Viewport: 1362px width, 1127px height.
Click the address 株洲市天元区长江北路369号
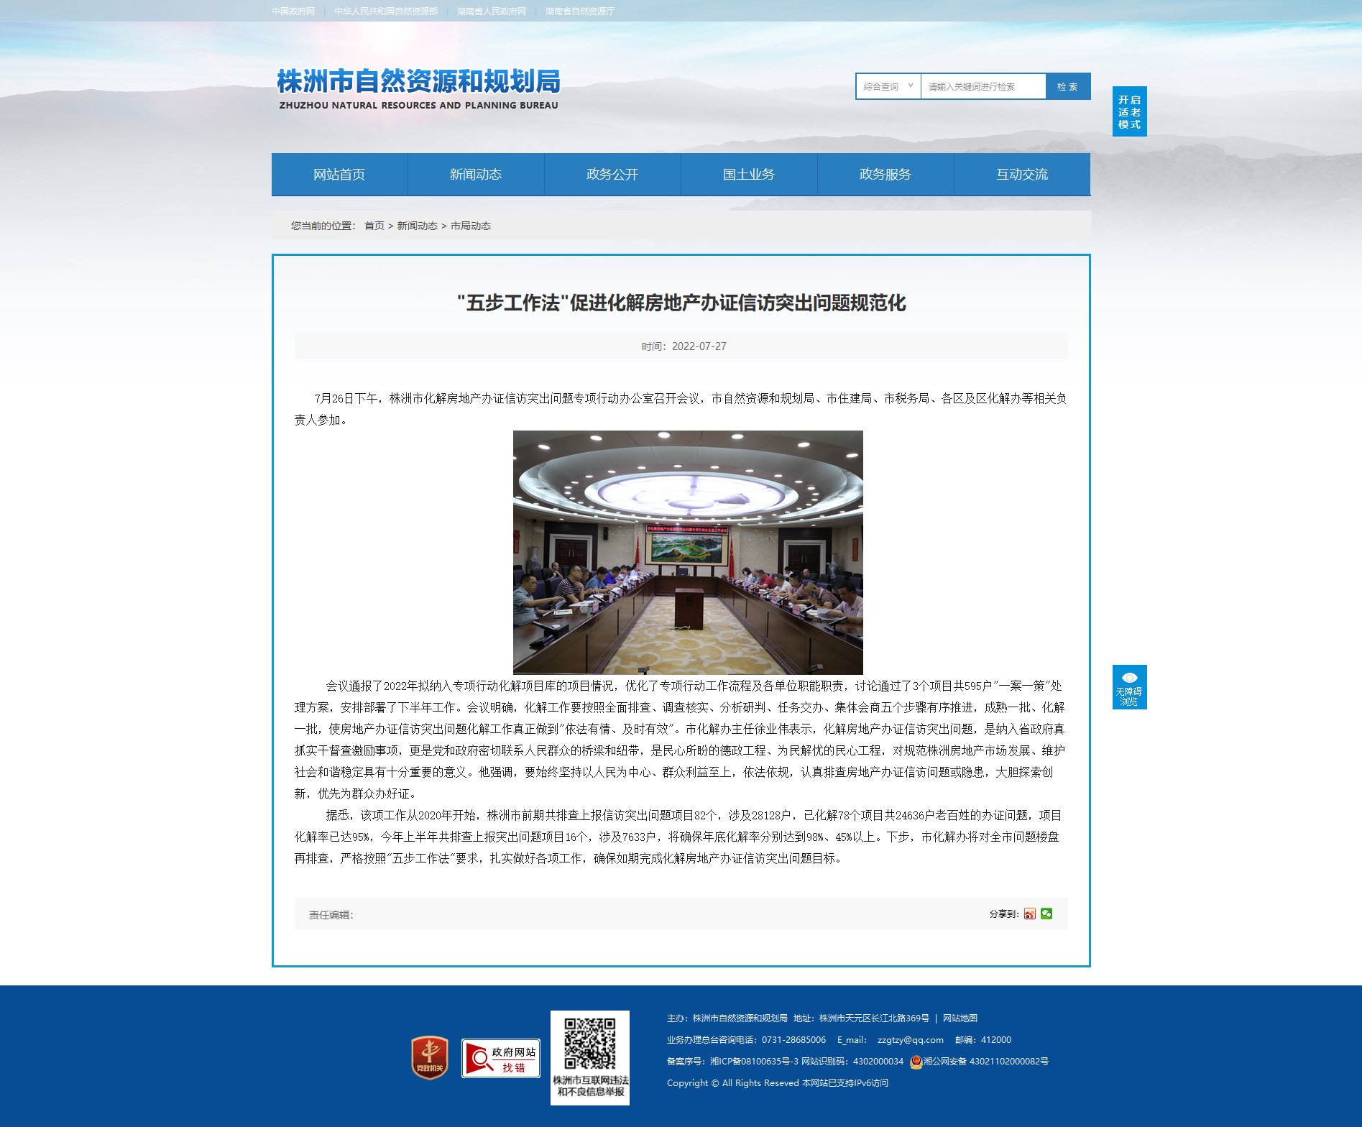(x=874, y=1018)
